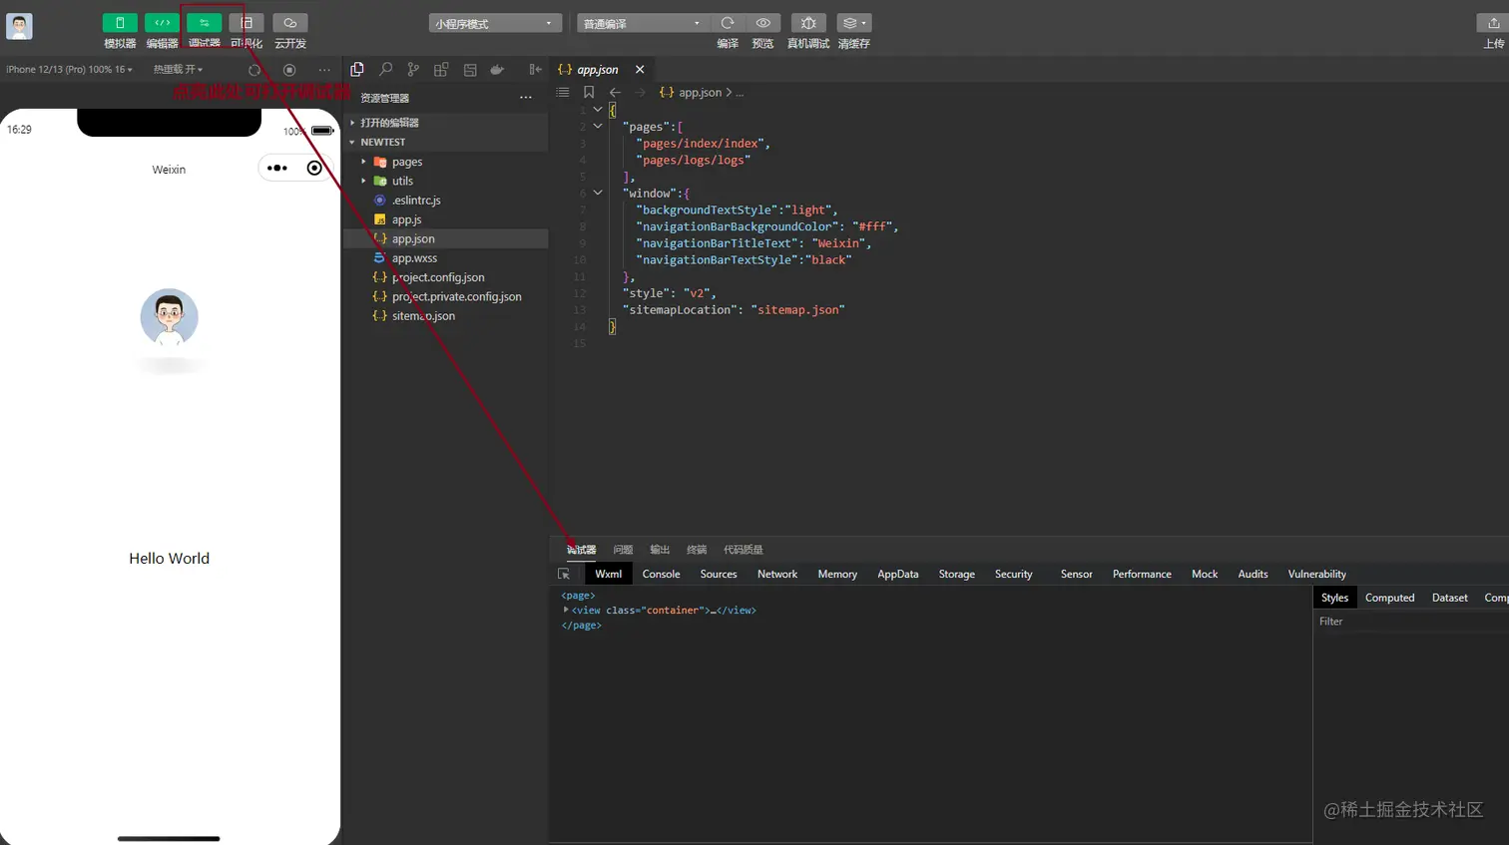The image size is (1509, 845).
Task: Click the Hello World text in simulator
Action: (169, 559)
